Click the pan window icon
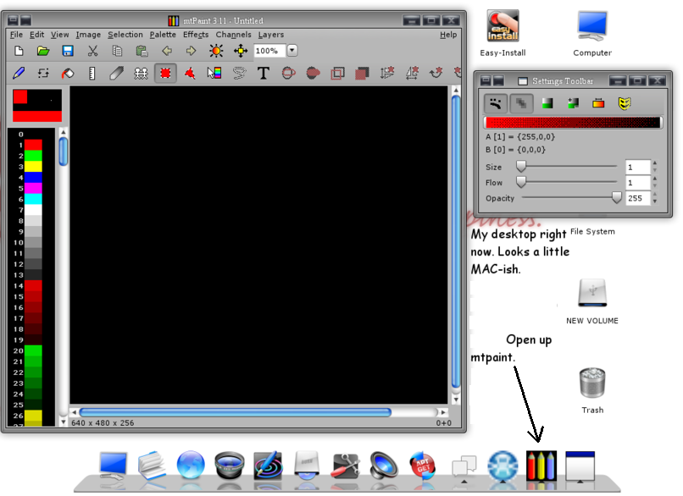This screenshot has height=496, width=683. click(x=240, y=52)
